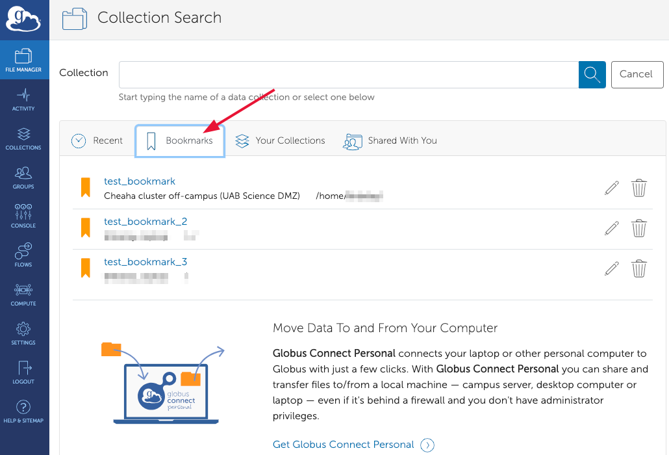Click into the Collection search field

coord(348,75)
